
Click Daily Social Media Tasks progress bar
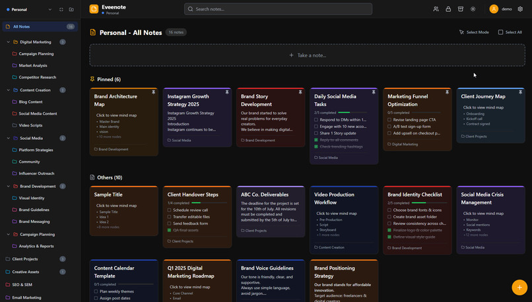click(x=352, y=113)
